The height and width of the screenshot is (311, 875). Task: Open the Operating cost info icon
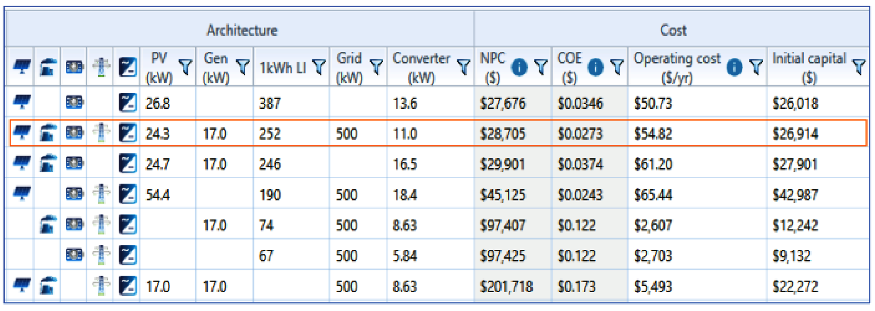click(x=734, y=67)
